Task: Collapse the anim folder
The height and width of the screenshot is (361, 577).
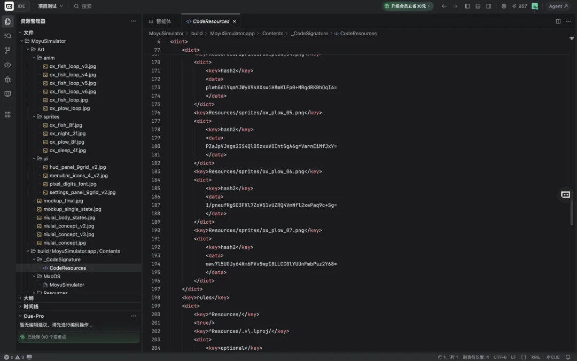Action: coord(34,58)
